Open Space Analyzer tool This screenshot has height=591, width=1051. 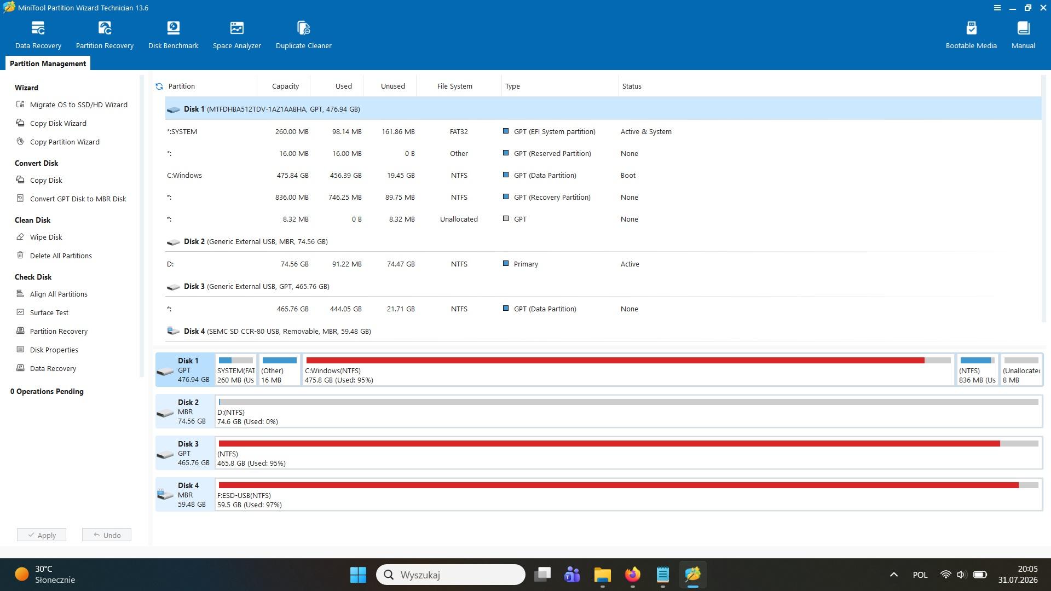pyautogui.click(x=236, y=35)
